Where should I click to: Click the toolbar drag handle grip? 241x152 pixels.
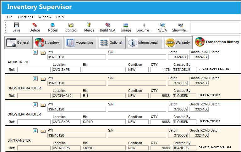(6, 27)
